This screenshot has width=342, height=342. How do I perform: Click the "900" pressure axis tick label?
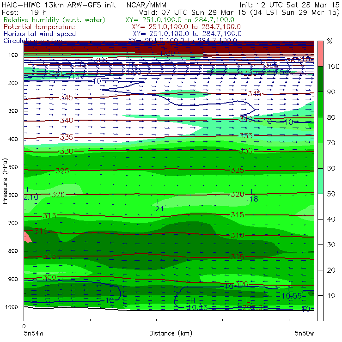[x=13, y=279]
